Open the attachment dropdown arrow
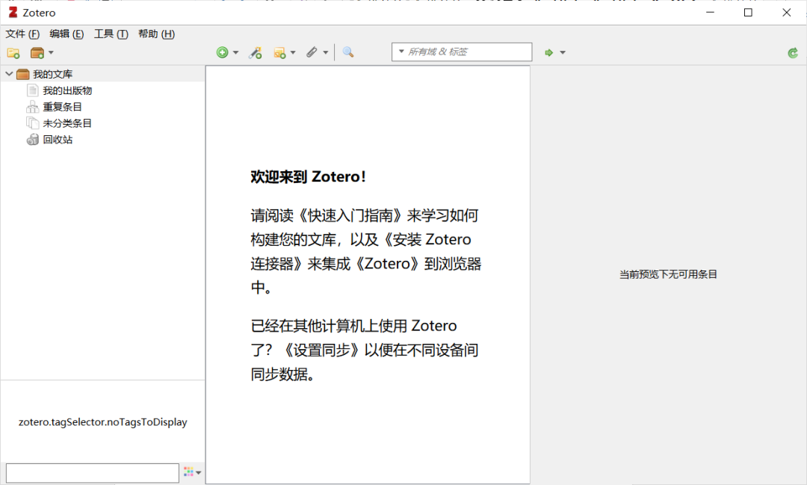 (x=325, y=52)
